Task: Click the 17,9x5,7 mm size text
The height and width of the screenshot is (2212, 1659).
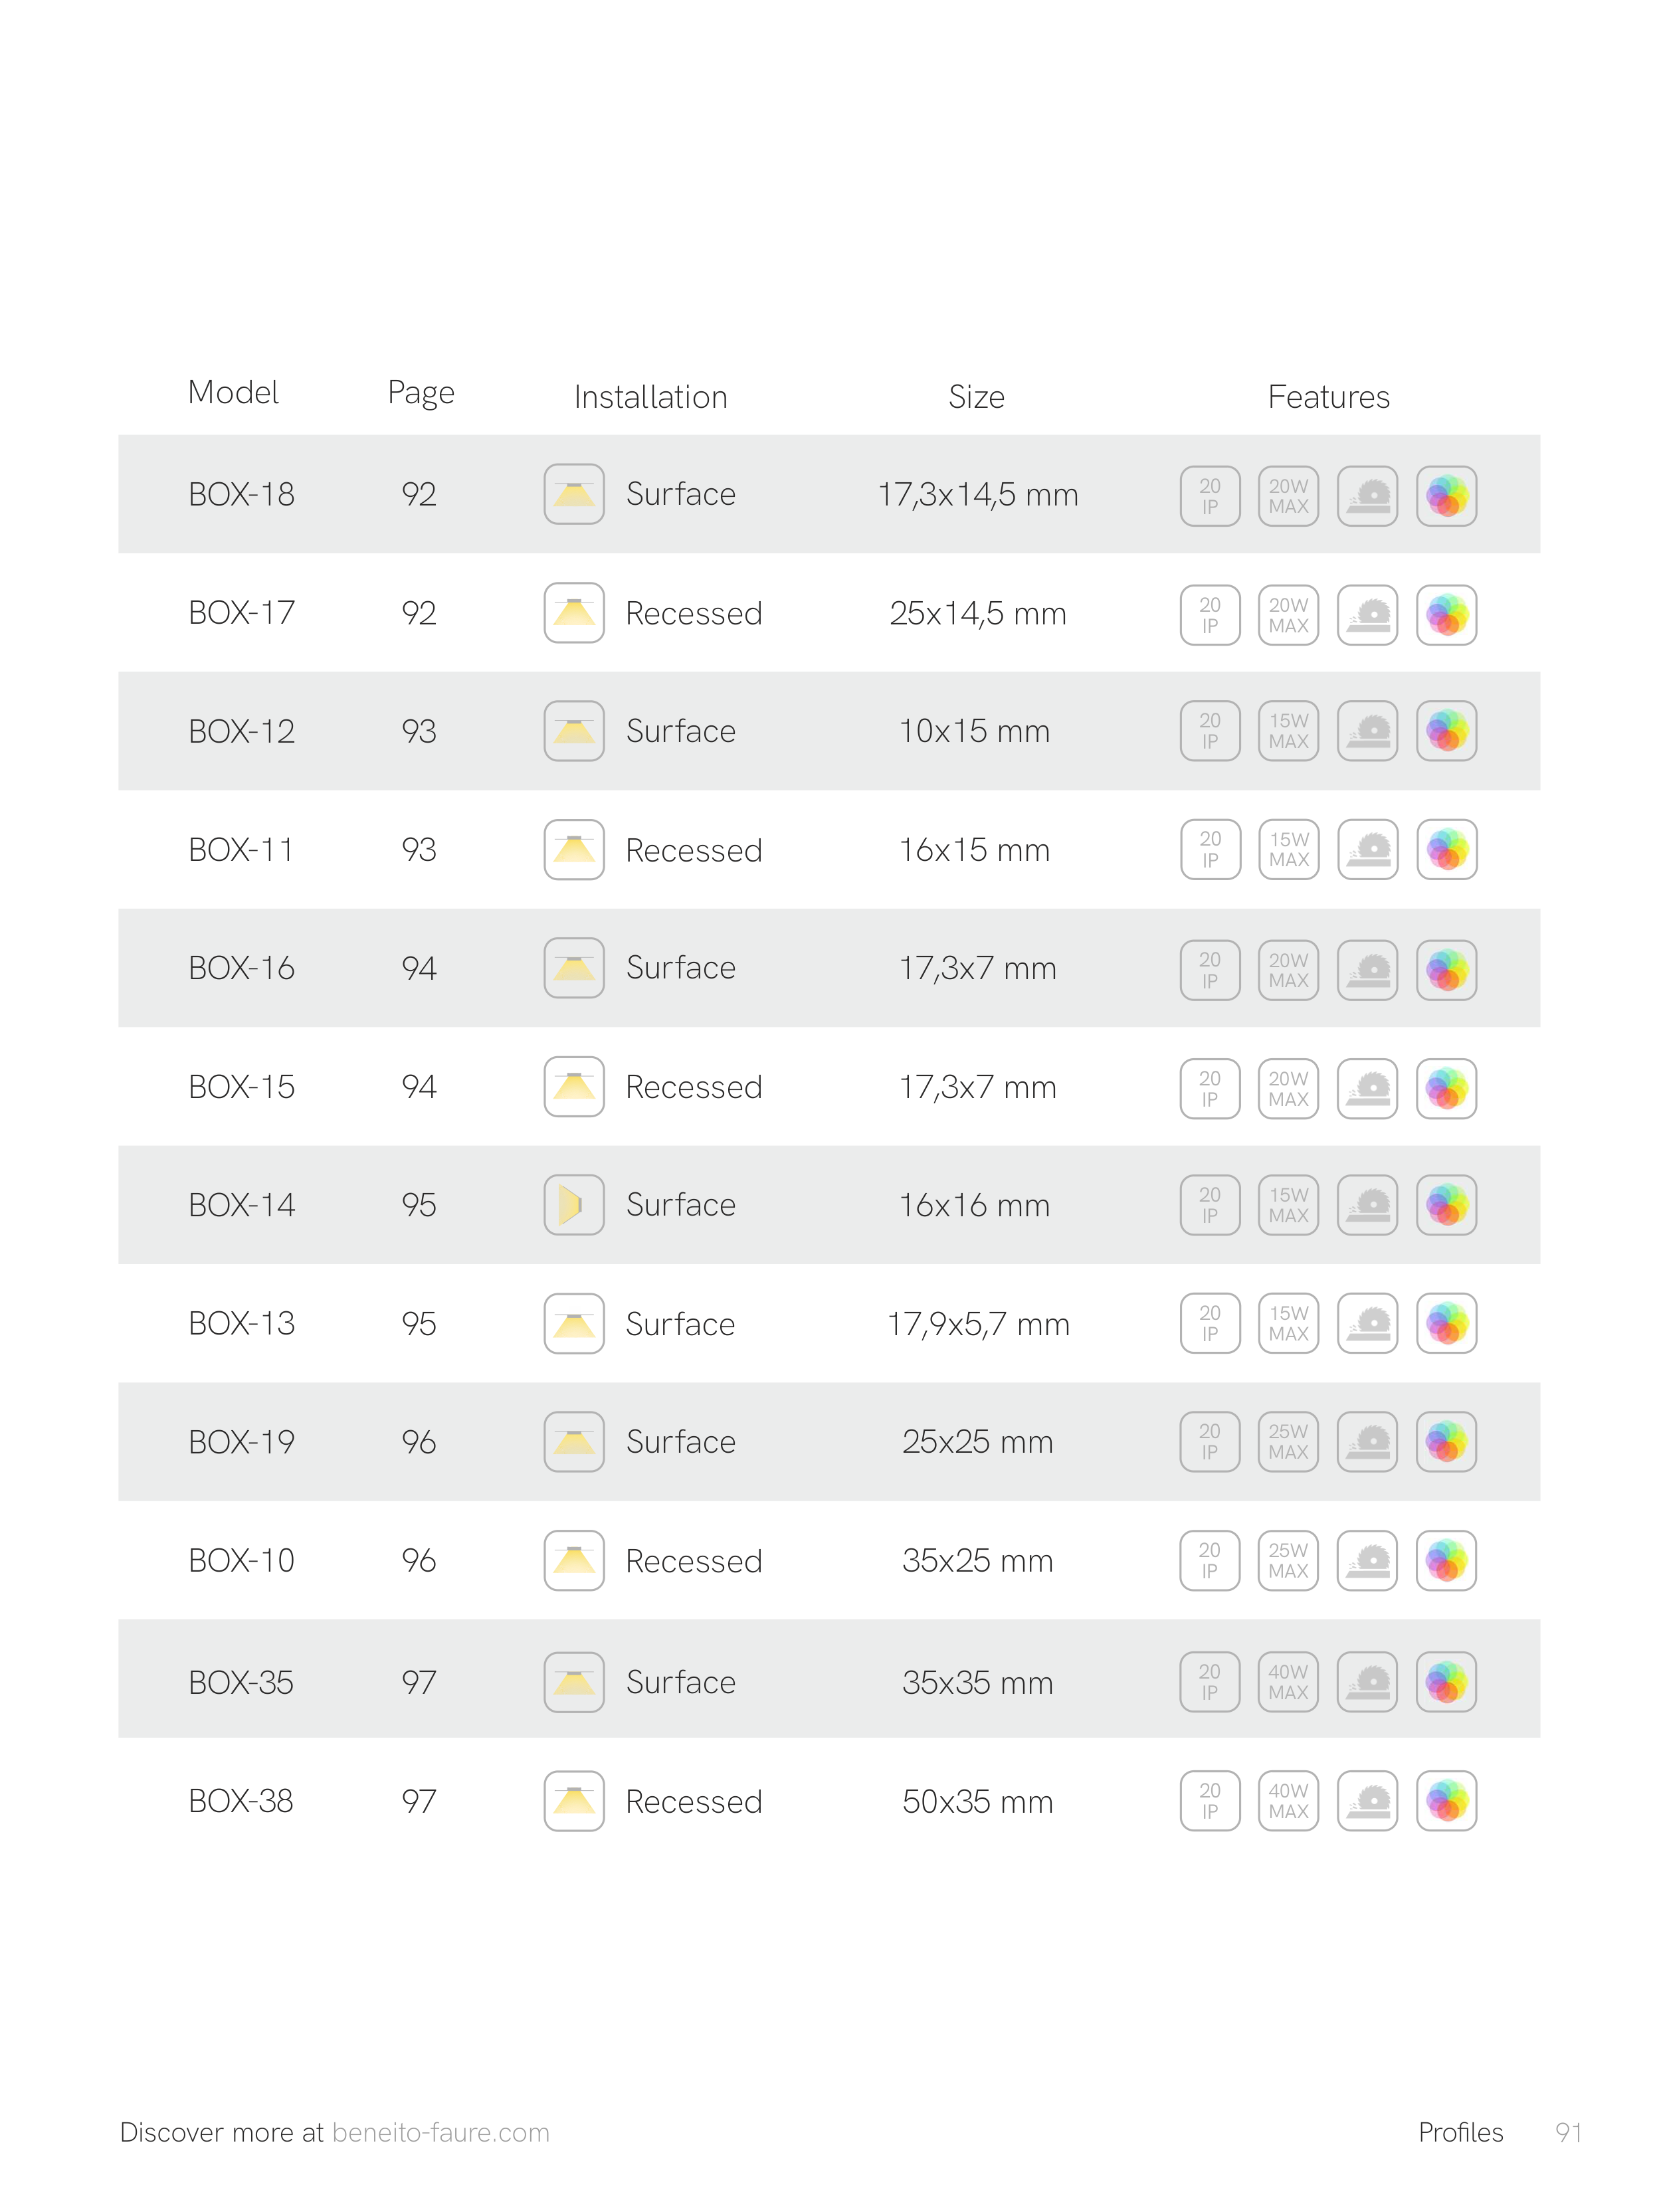Action: (x=978, y=1324)
